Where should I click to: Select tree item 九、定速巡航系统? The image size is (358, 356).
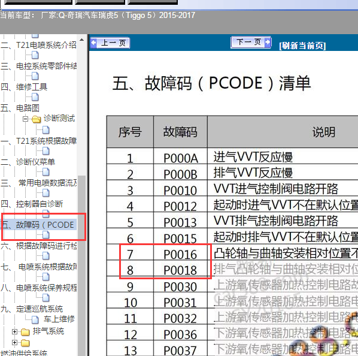[x=32, y=309]
